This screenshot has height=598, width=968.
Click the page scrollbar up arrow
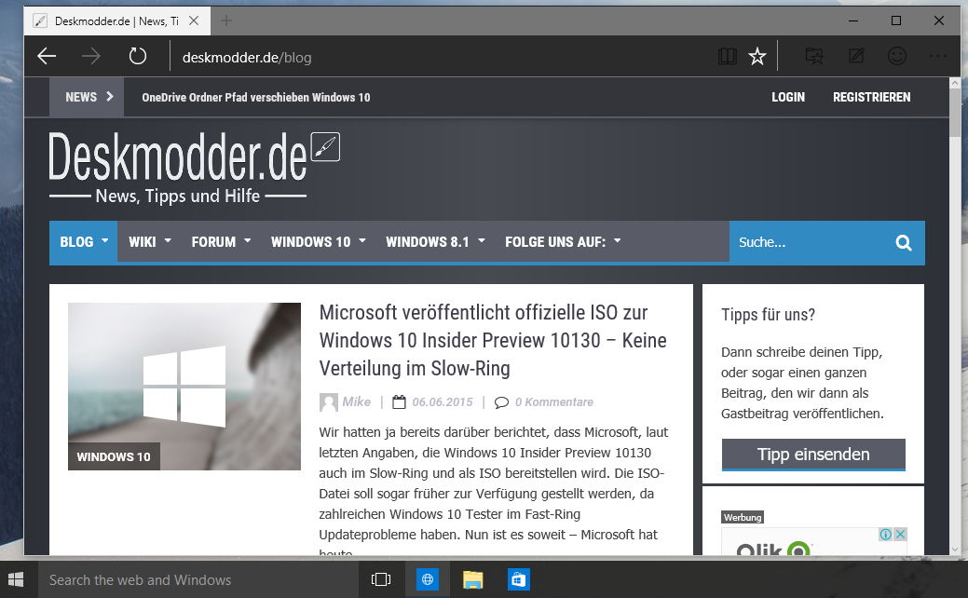(x=955, y=83)
